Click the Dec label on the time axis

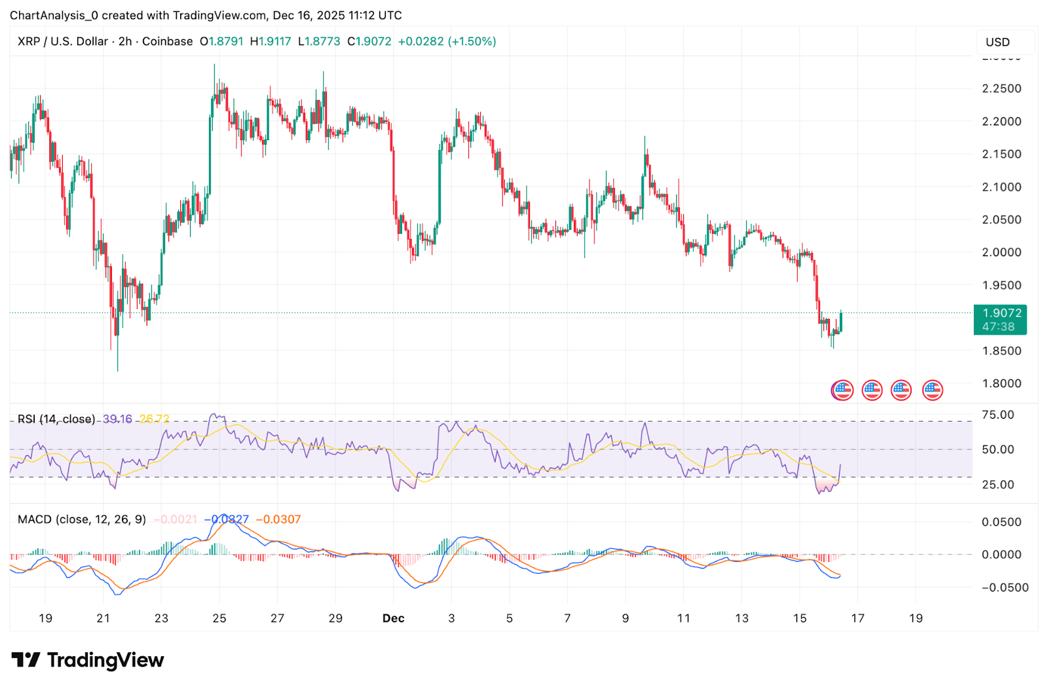(x=393, y=618)
